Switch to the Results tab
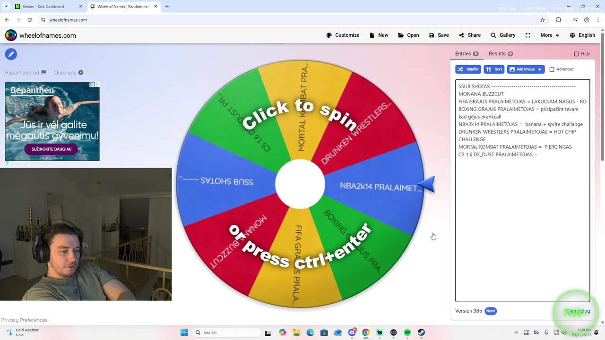The image size is (605, 340). [501, 54]
